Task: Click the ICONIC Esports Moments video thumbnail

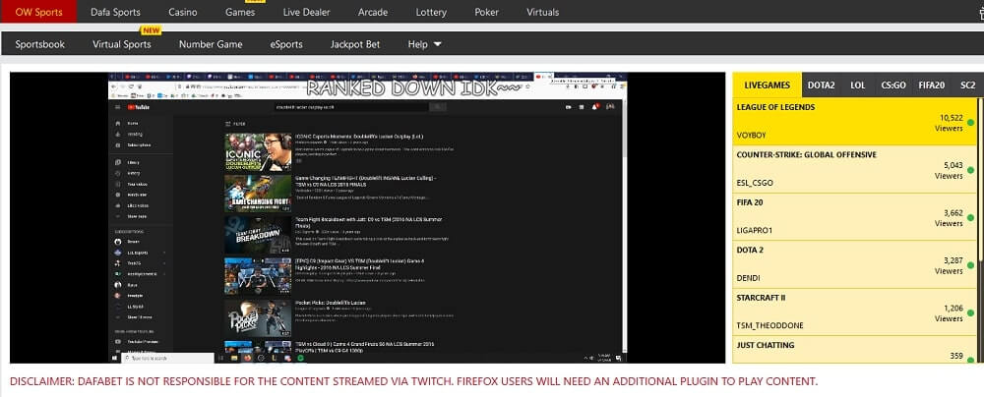Action: (x=258, y=152)
